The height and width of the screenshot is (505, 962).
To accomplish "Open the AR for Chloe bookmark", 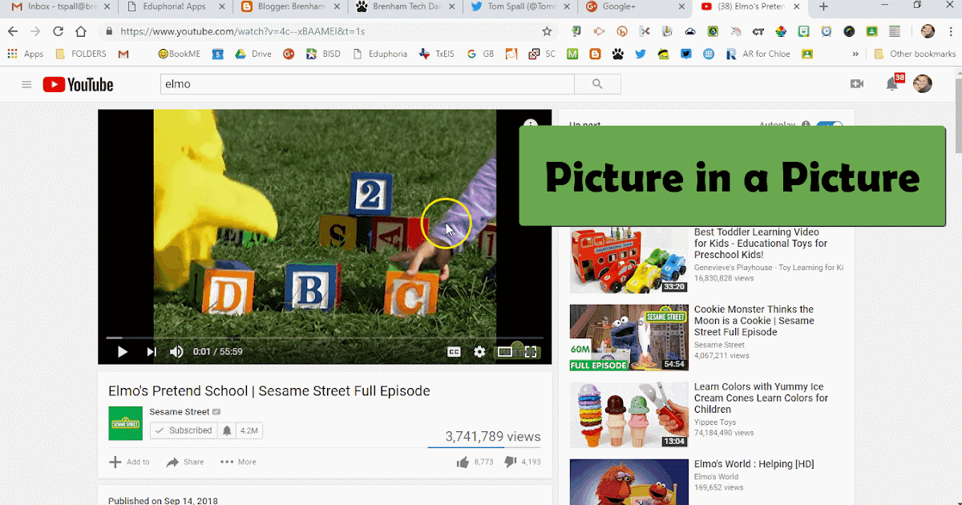I will coord(758,55).
